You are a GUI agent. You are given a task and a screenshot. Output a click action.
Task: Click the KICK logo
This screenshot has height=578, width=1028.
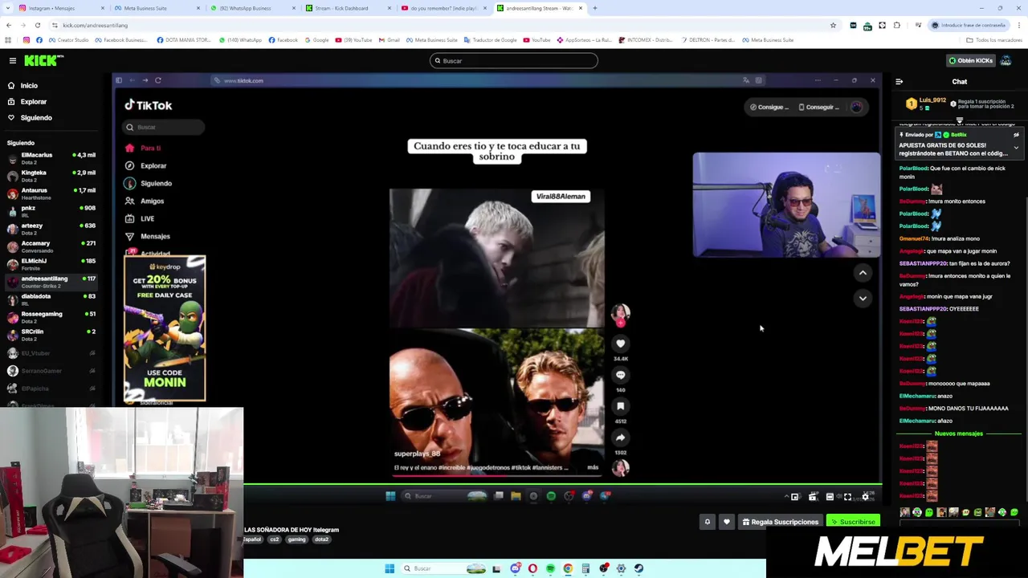click(43, 61)
